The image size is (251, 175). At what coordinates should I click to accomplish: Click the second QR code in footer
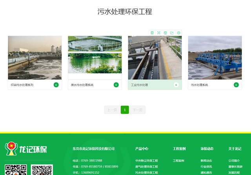pyautogui.click(x=42, y=170)
